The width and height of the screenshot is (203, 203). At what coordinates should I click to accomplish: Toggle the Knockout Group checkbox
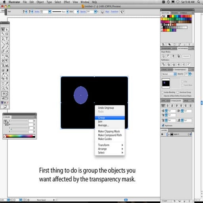pyautogui.click(x=178, y=92)
